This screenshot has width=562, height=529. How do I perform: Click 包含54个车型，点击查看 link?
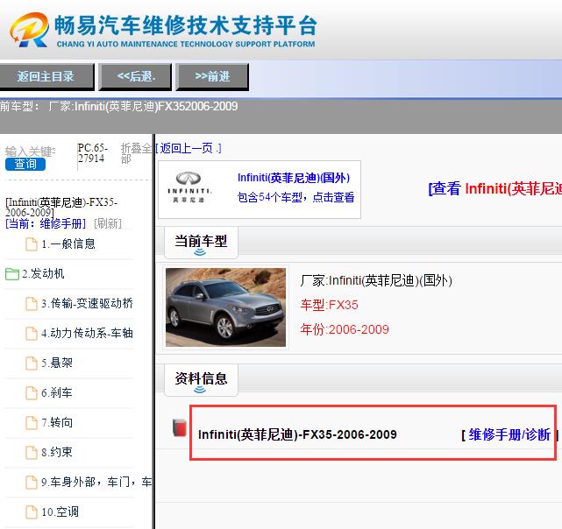295,197
